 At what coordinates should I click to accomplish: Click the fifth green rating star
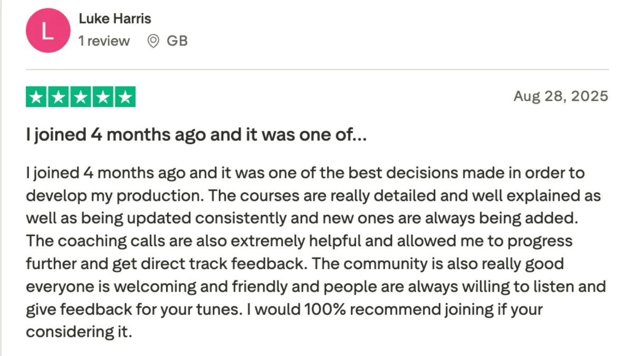pyautogui.click(x=125, y=98)
